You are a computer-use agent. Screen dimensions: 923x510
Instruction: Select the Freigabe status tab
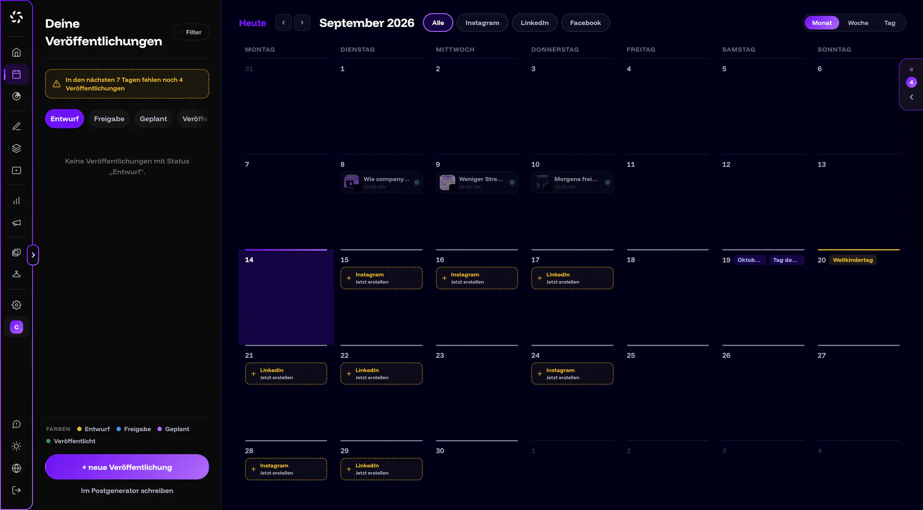[109, 119]
